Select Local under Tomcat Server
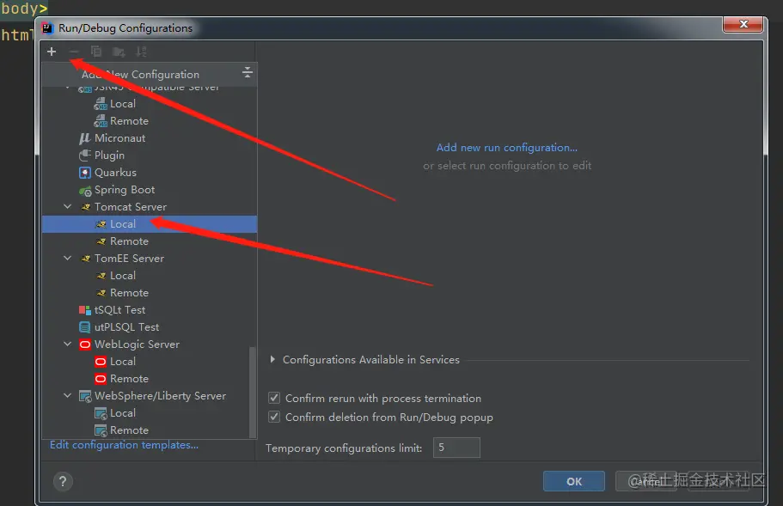783x506 pixels. (150, 224)
